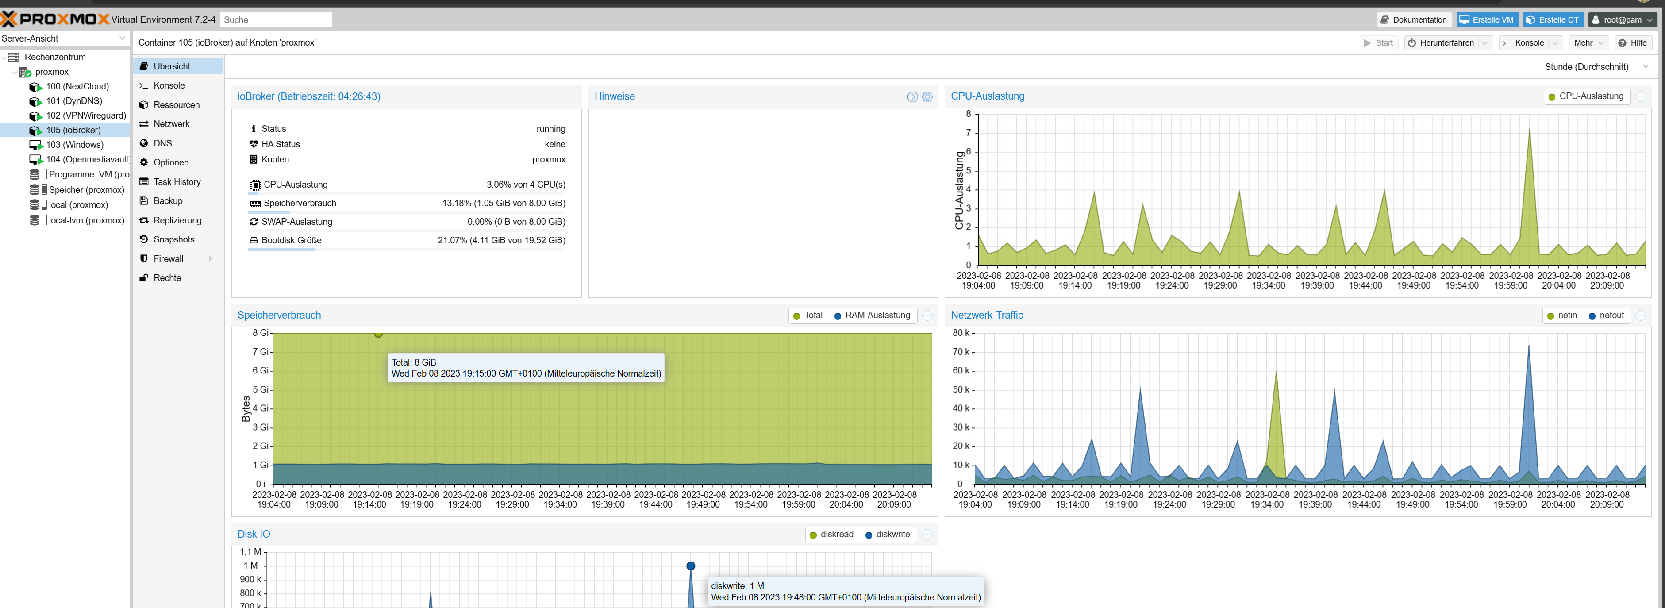Open the Firewall tab

[178, 258]
